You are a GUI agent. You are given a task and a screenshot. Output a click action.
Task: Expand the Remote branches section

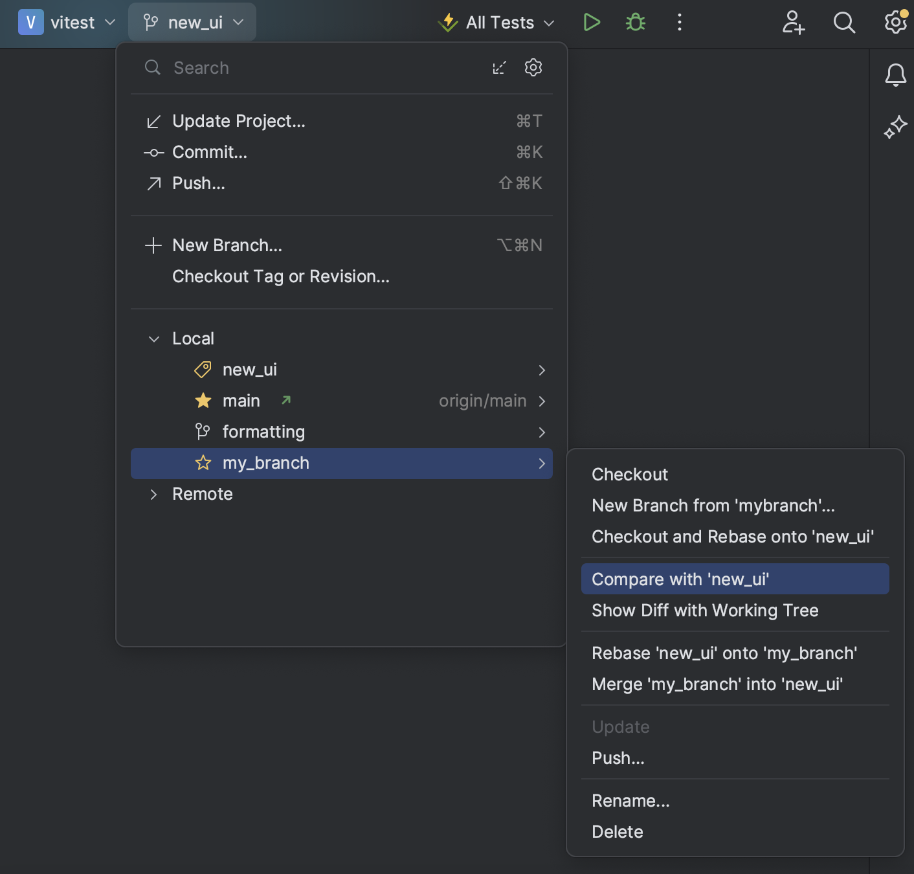(154, 494)
